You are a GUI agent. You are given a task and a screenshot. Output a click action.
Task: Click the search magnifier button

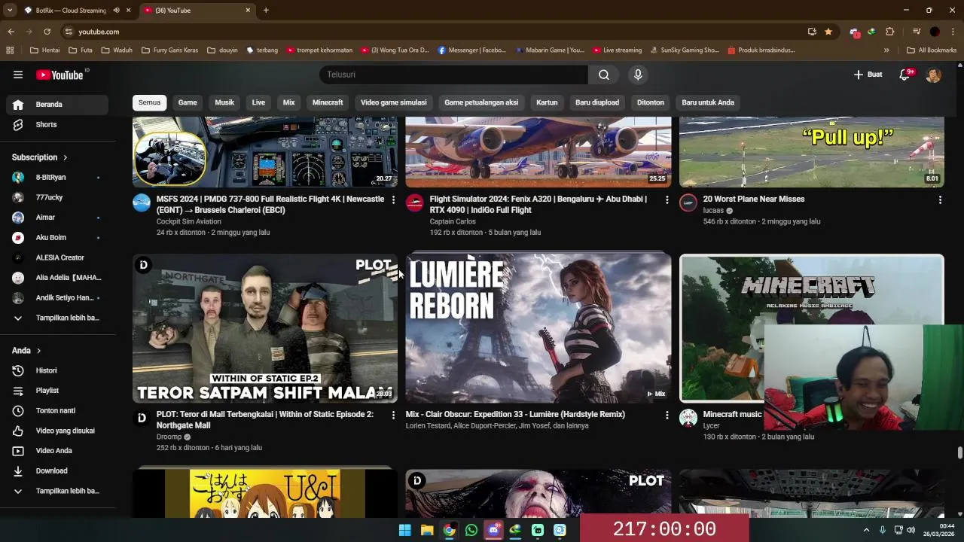(x=604, y=75)
